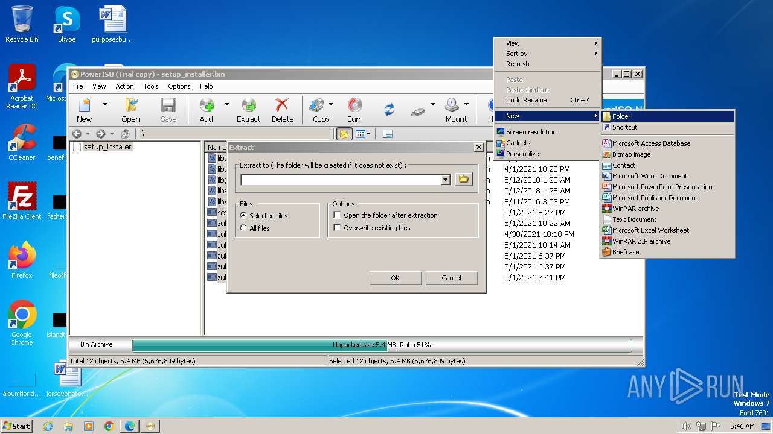Open the Copy toolbar dropdown arrow

coord(331,104)
